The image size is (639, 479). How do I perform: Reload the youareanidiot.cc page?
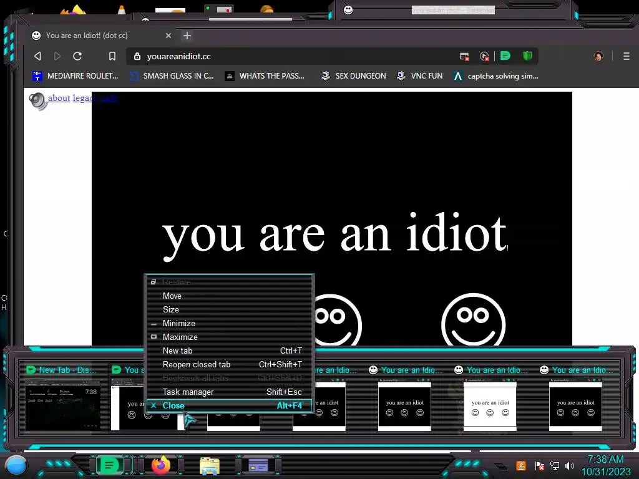click(x=77, y=56)
